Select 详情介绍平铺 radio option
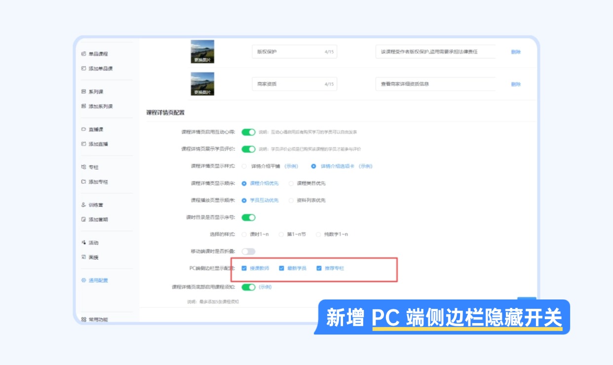Viewport: 613px width, 365px height. click(244, 166)
